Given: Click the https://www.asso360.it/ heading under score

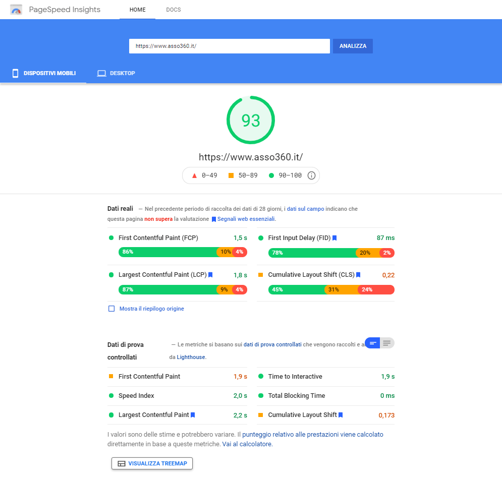Looking at the screenshot, I should pyautogui.click(x=251, y=157).
